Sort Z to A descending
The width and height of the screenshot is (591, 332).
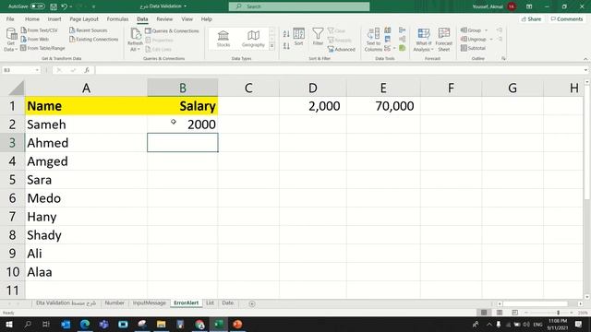[286, 46]
